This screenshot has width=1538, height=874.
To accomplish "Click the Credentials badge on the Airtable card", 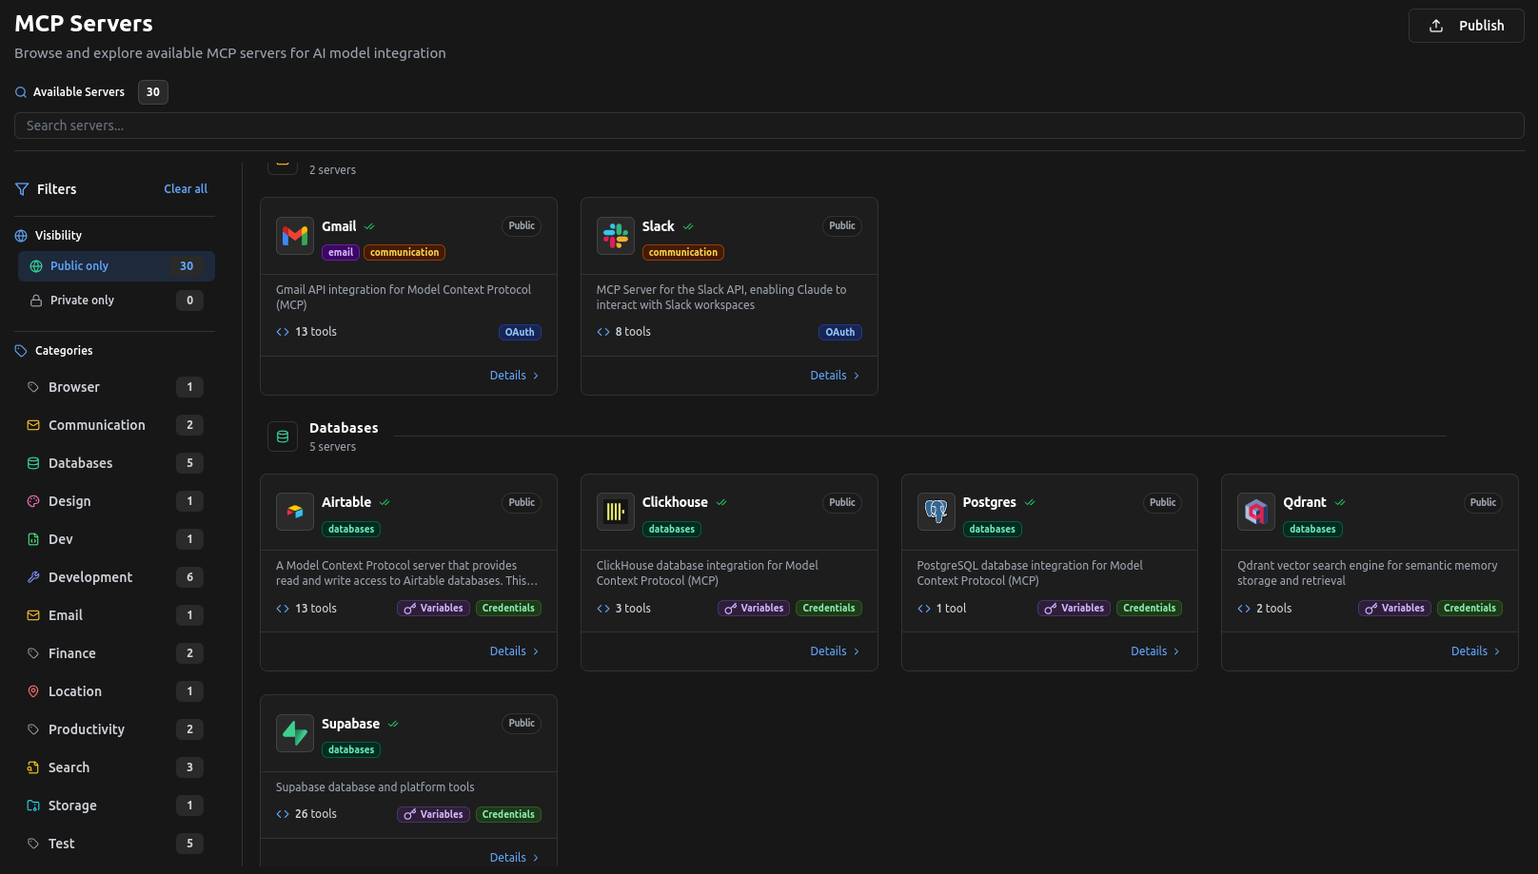I will [508, 609].
